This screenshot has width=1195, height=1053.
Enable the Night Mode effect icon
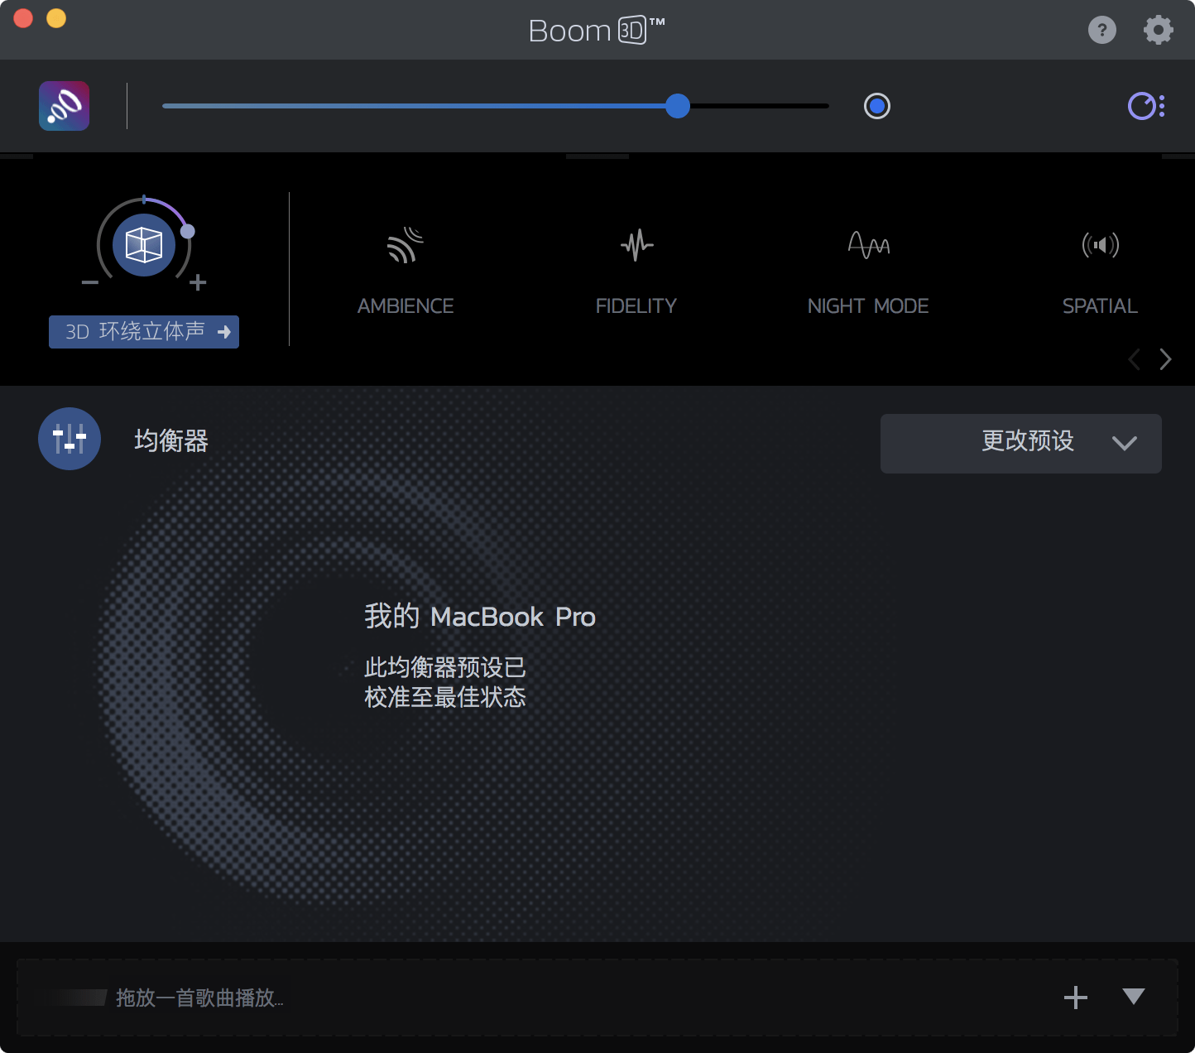click(x=869, y=245)
